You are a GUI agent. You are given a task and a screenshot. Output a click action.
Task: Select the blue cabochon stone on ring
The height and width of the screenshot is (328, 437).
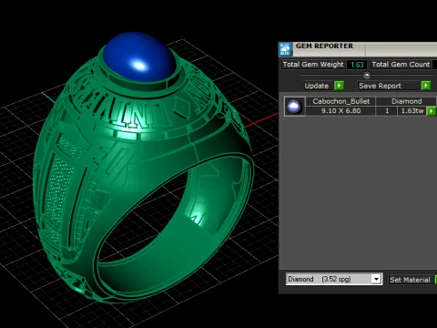tap(138, 57)
